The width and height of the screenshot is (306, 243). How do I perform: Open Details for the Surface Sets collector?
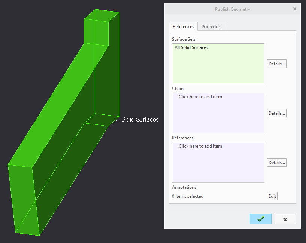276,64
